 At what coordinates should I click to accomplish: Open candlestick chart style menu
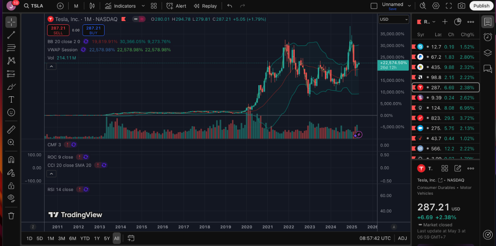(x=92, y=6)
